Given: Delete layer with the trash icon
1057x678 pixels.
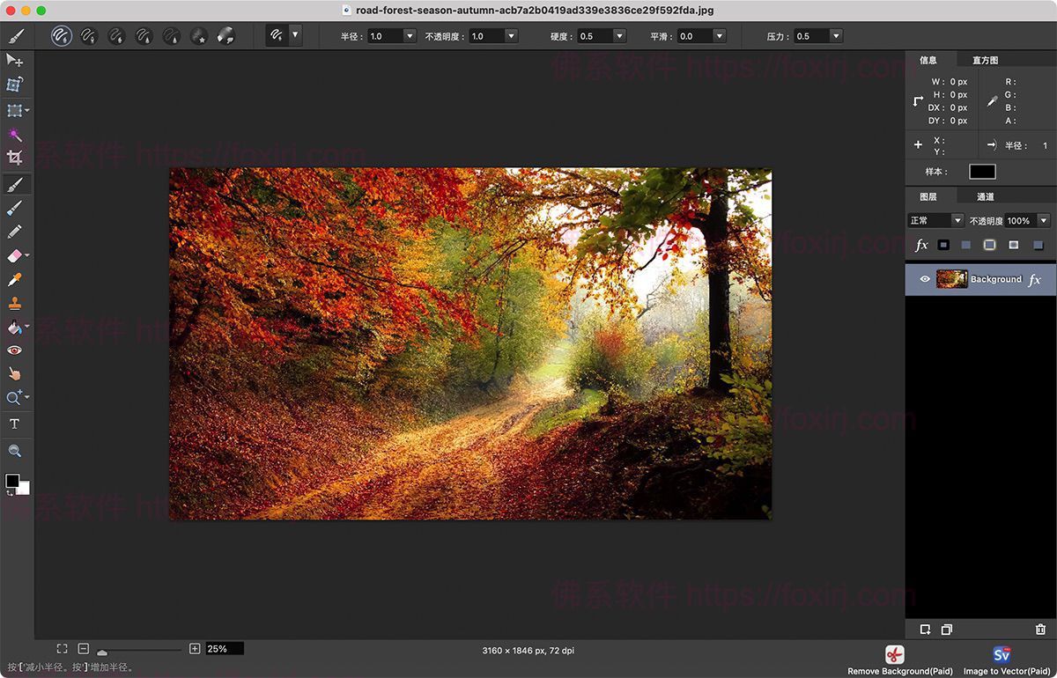Looking at the screenshot, I should point(1040,630).
